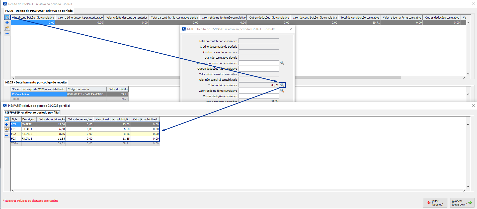
Task: Click the magnifier beside Valor ret.na fonte não-cumulativo
Action: coord(282,63)
